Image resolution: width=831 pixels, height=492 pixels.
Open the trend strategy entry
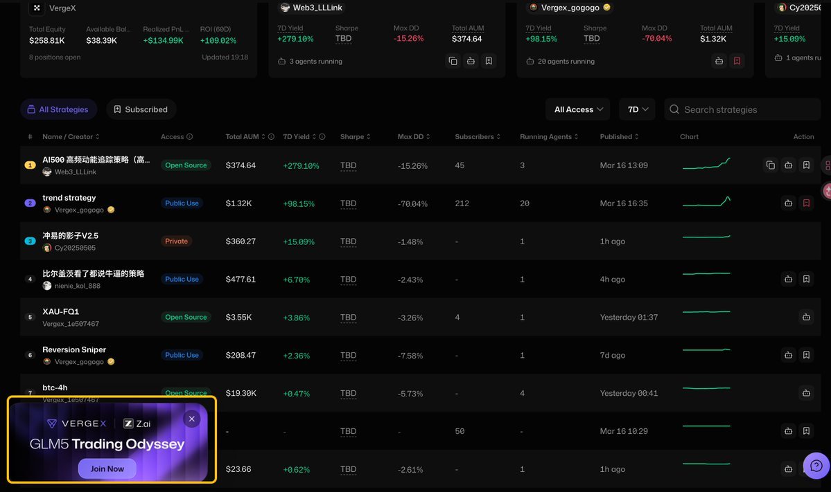pos(69,198)
